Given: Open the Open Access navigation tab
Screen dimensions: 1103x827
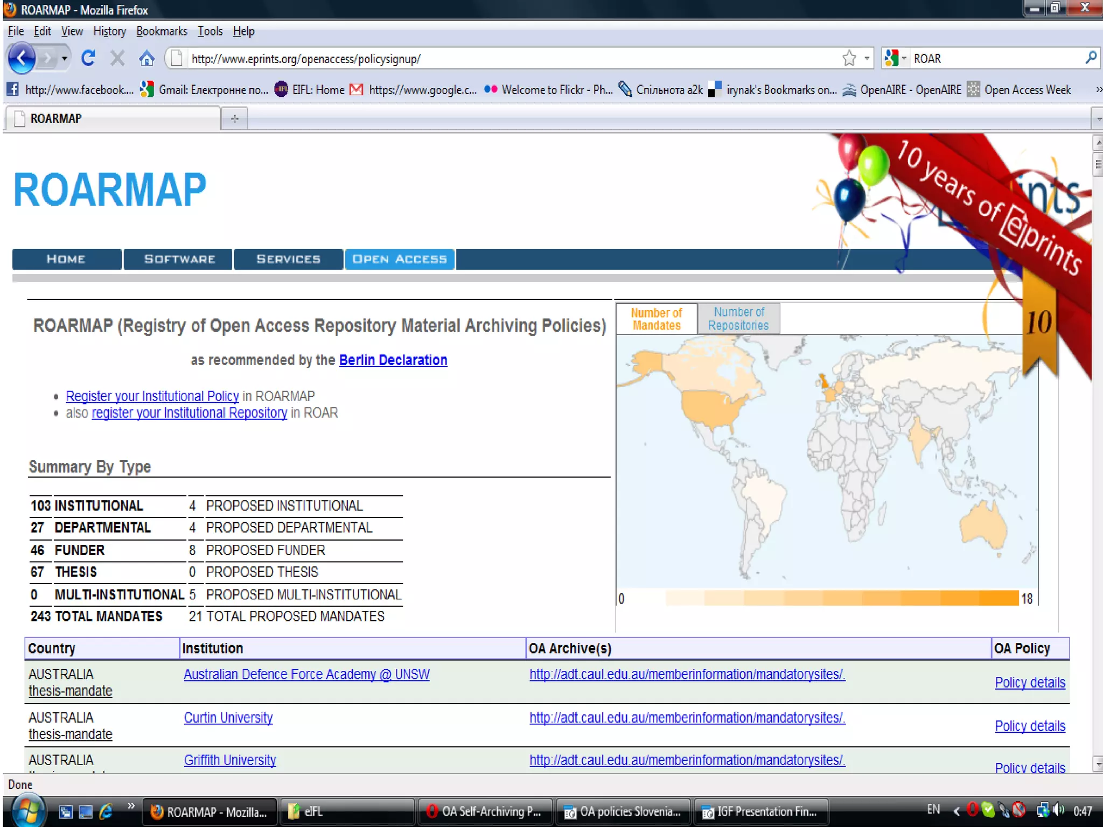Looking at the screenshot, I should (400, 259).
